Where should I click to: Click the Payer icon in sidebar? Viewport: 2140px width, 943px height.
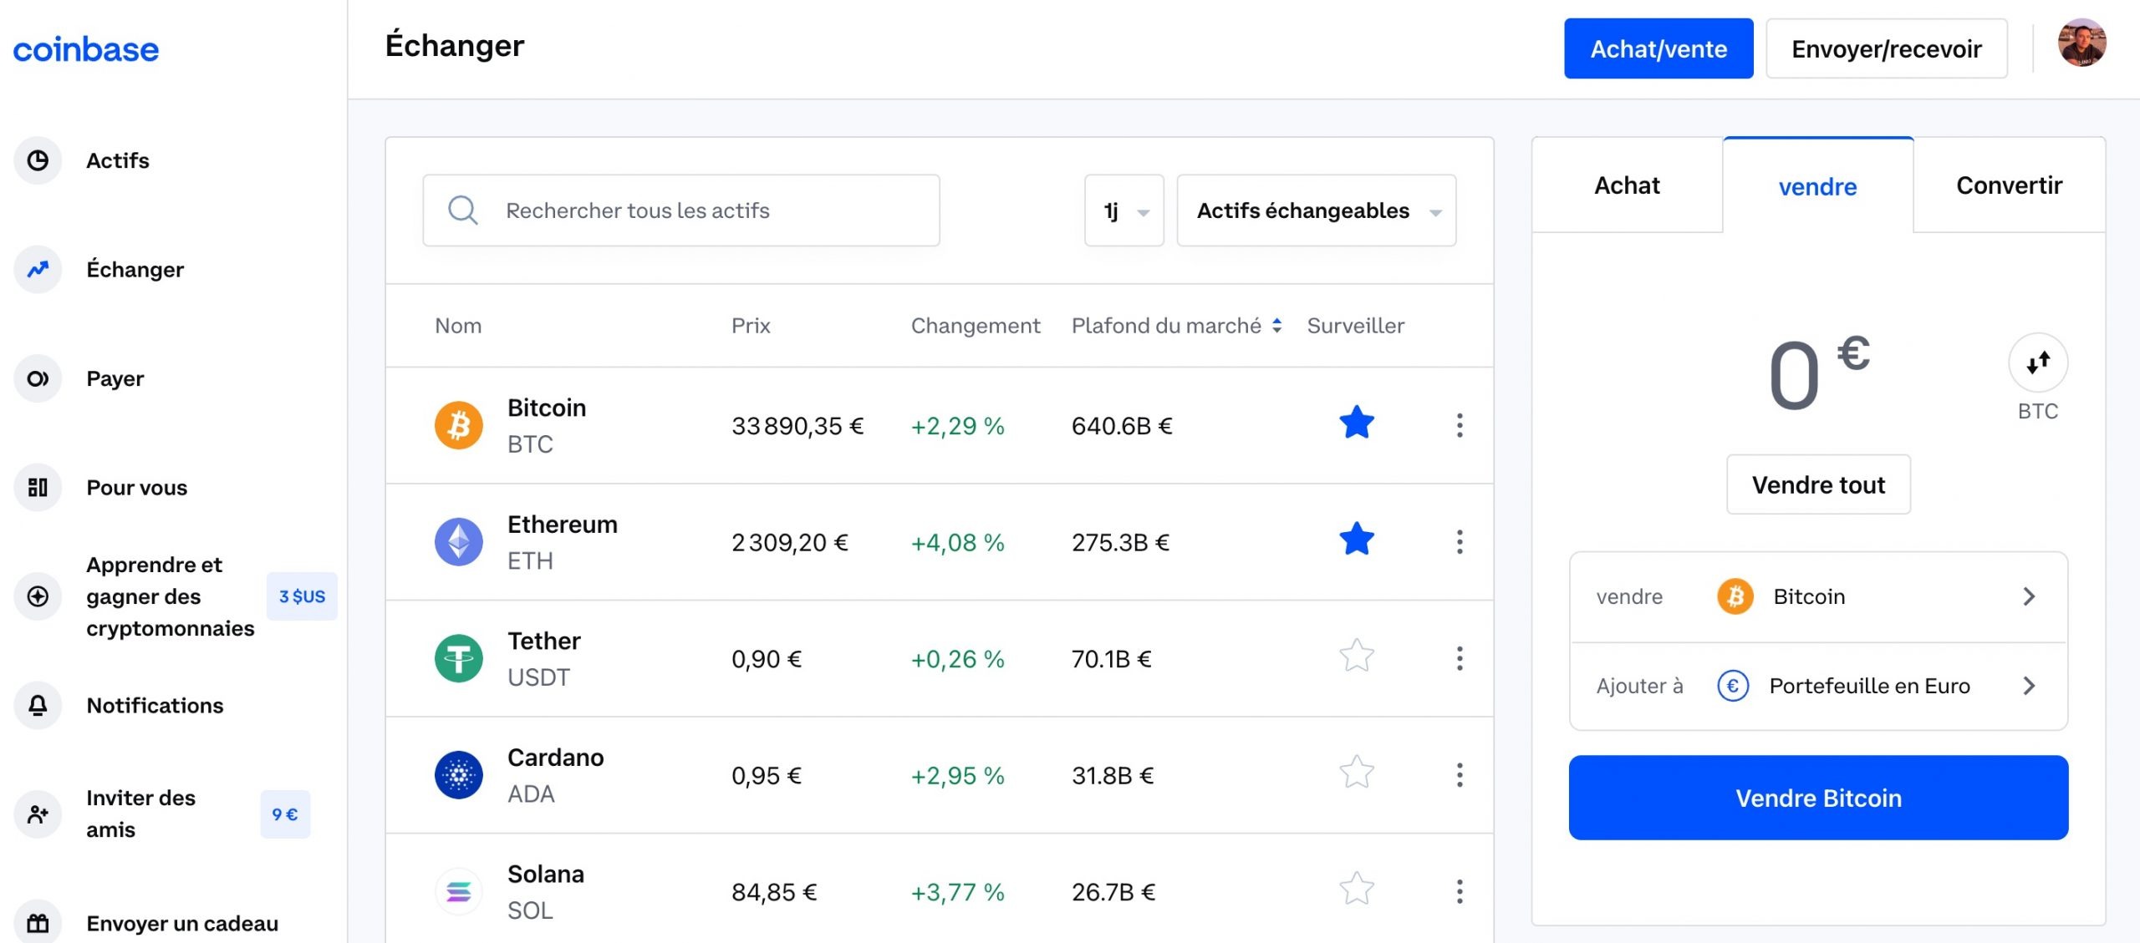[x=38, y=379]
